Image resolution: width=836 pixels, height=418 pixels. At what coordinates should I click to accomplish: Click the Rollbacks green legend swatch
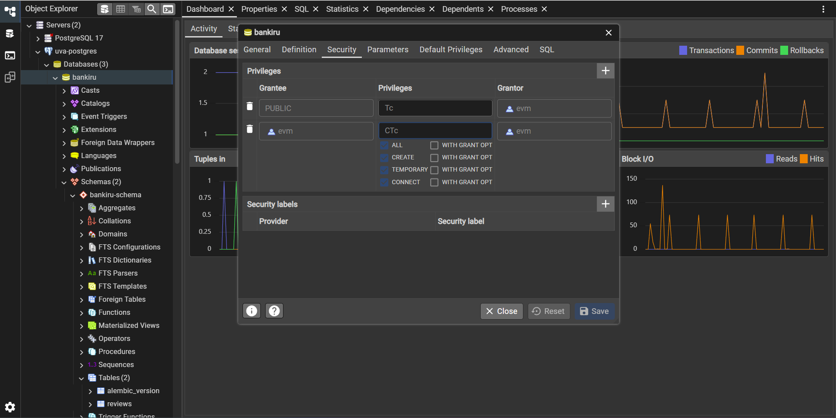pos(784,51)
